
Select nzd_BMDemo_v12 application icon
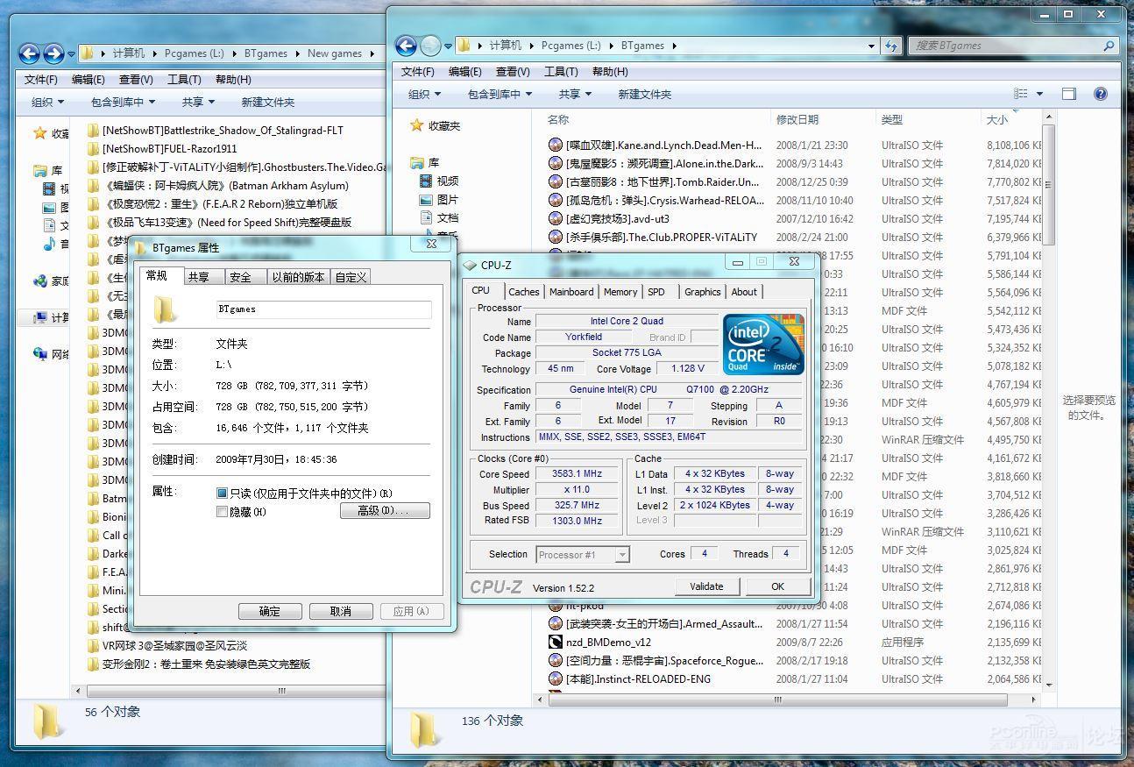(x=555, y=642)
